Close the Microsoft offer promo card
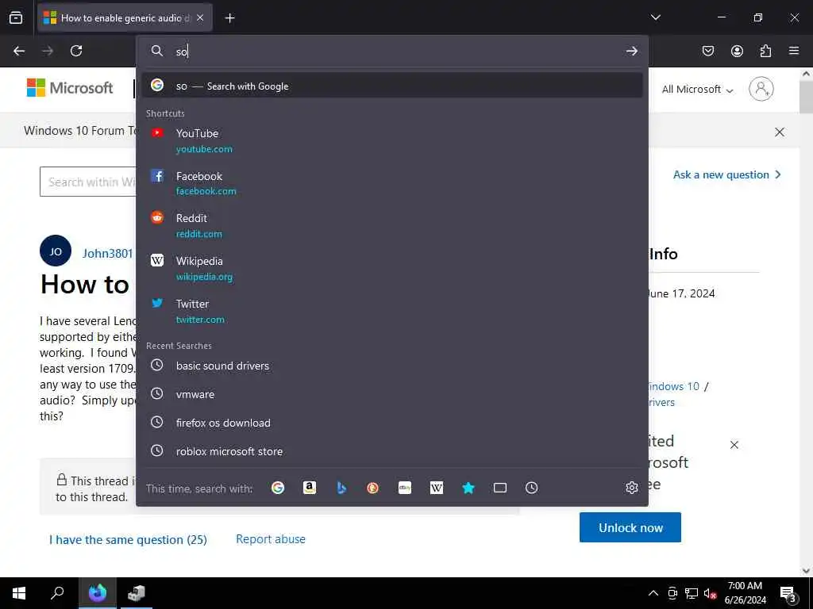813x609 pixels. (734, 445)
